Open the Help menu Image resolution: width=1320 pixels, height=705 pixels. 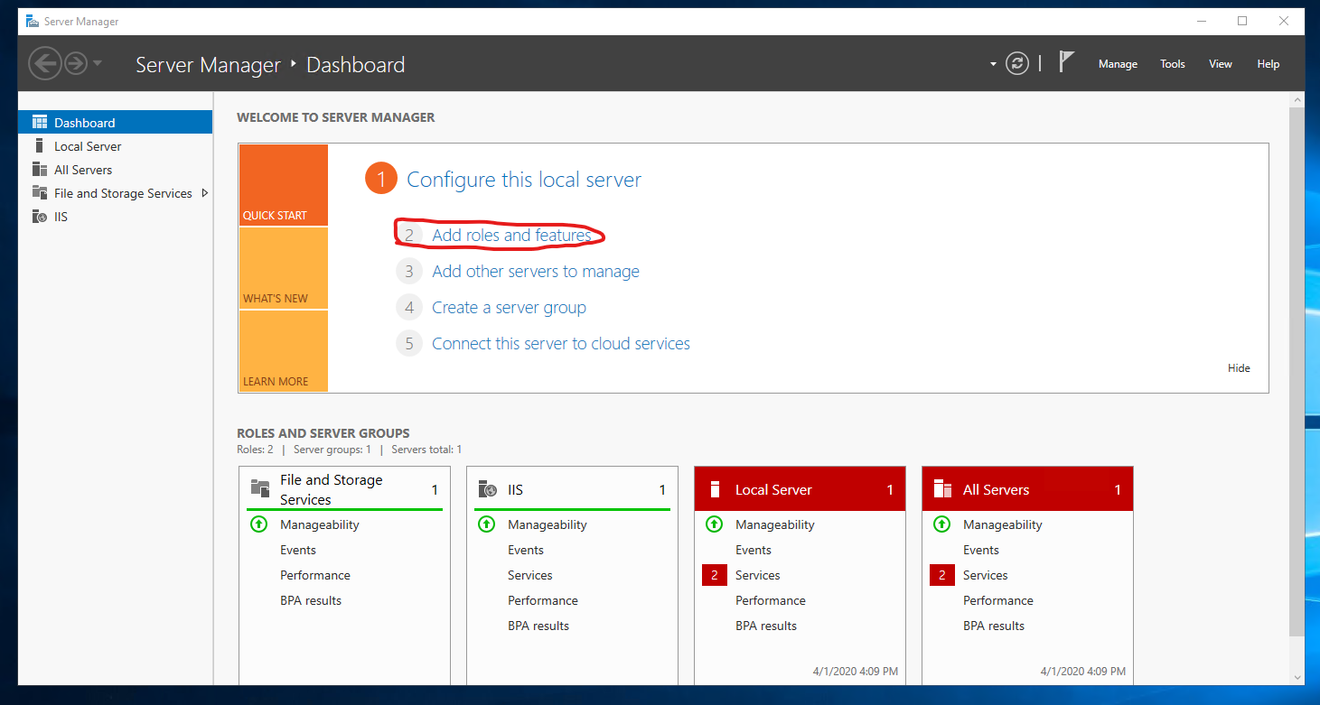click(x=1269, y=64)
